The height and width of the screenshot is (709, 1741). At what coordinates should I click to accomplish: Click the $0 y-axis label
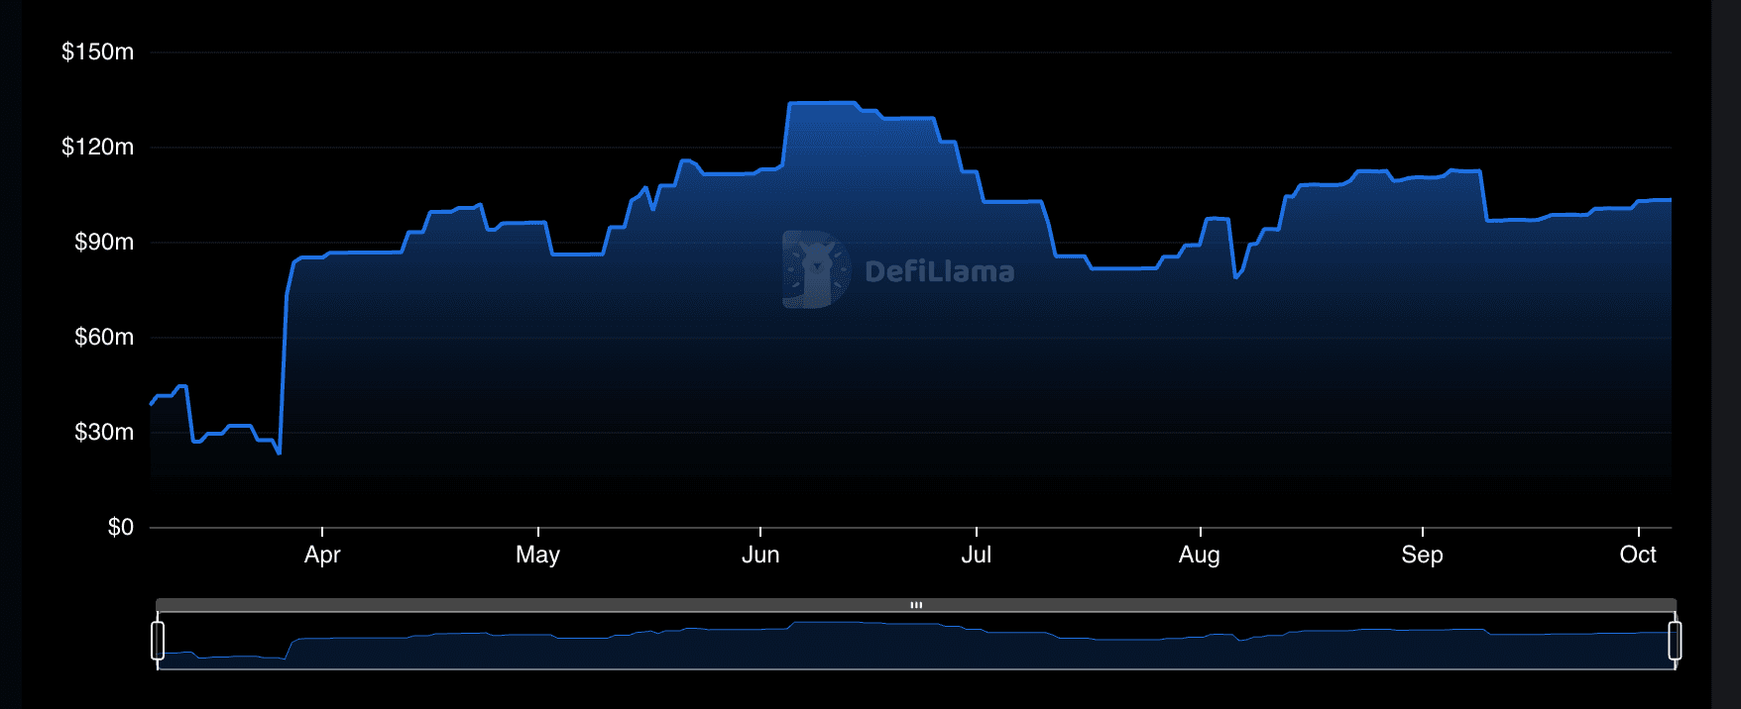121,527
